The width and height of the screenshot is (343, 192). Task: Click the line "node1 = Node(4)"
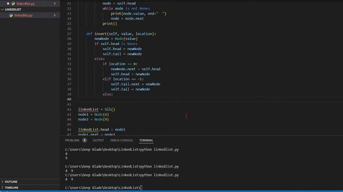tap(93, 114)
